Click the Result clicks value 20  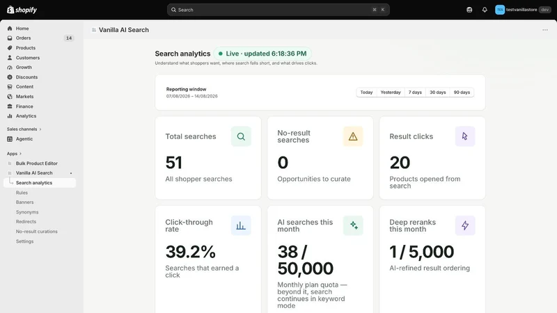tap(400, 163)
